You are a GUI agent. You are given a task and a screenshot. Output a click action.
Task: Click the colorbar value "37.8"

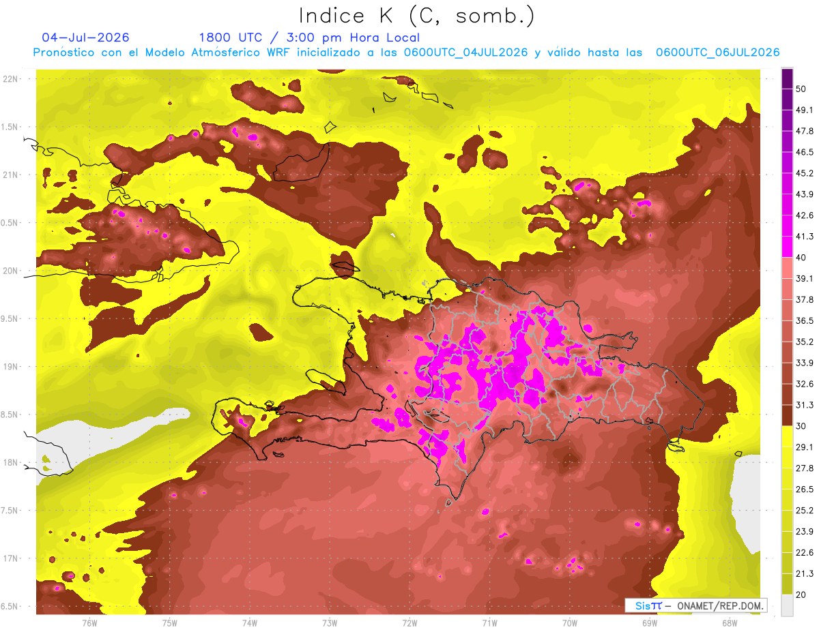tap(805, 300)
